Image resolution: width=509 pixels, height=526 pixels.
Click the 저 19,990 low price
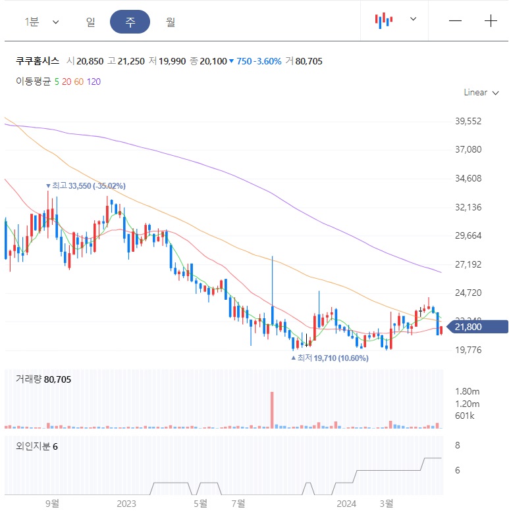[x=167, y=61]
